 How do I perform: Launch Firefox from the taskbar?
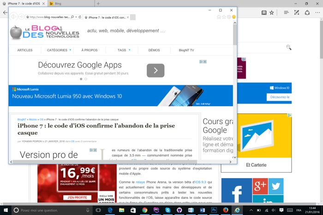click(x=225, y=210)
